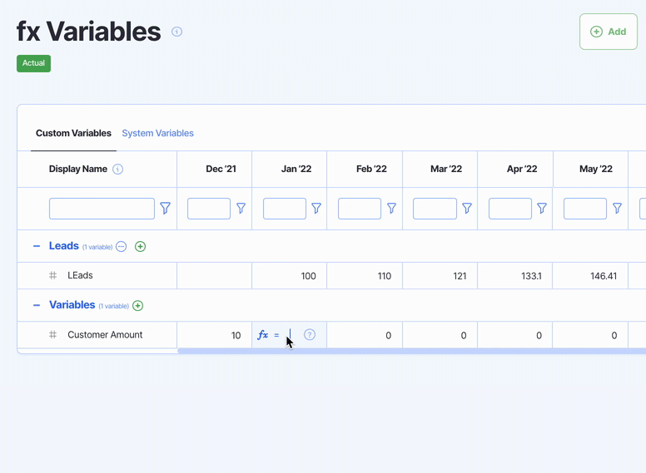The height and width of the screenshot is (473, 646).
Task: Click the formula help question mark icon
Action: (x=310, y=335)
